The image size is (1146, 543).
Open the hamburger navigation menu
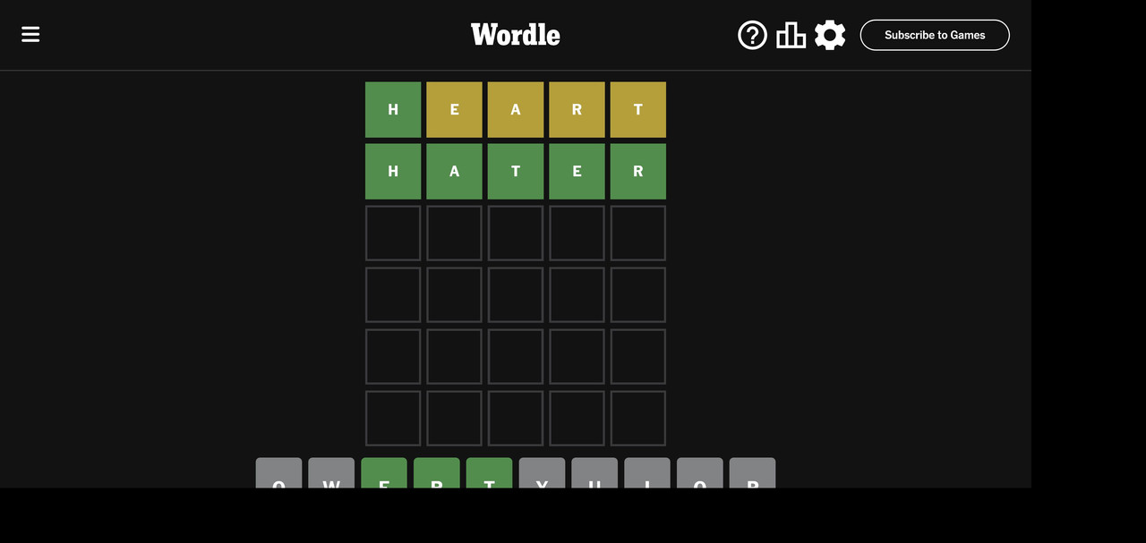30,34
